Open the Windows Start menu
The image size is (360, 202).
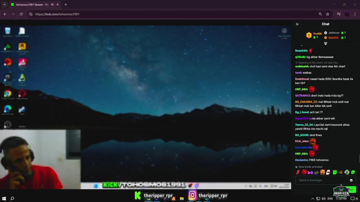4,199
